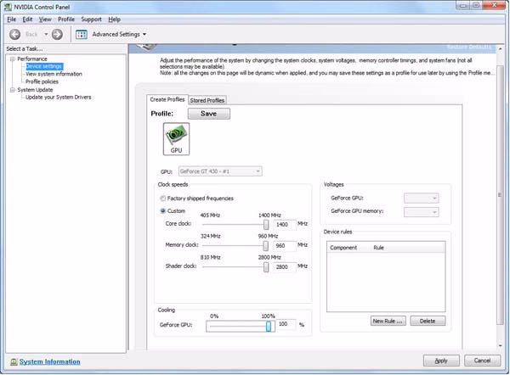510x375 pixels.
Task: Collapse the System Update tree node
Action: tap(13, 90)
